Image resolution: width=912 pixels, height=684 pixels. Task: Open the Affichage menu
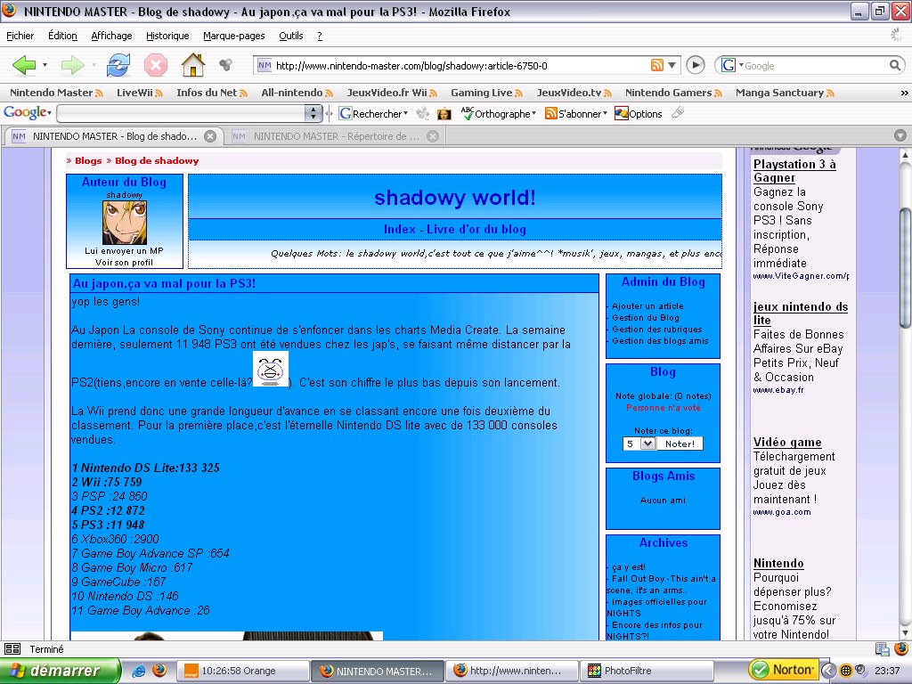(111, 36)
